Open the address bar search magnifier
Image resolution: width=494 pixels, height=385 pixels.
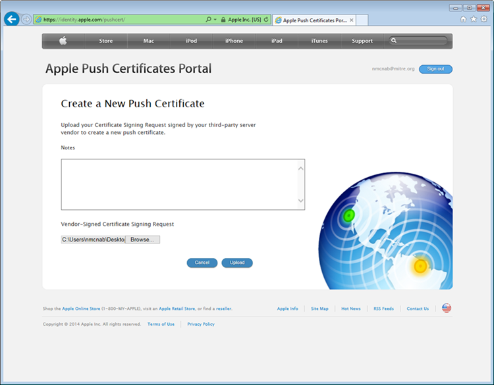(x=208, y=20)
